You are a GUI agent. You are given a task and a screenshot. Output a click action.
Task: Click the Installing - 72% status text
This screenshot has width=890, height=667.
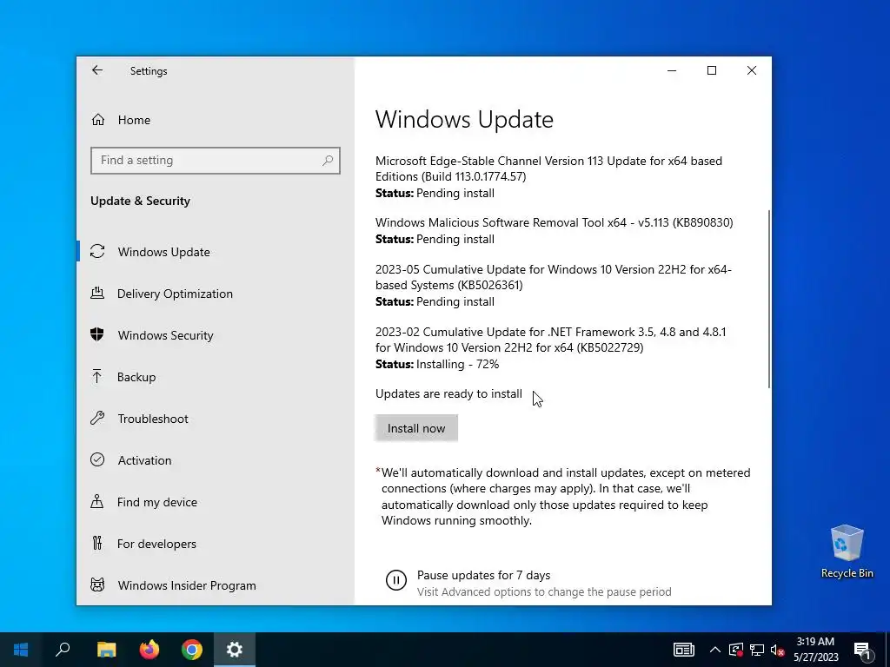(457, 364)
